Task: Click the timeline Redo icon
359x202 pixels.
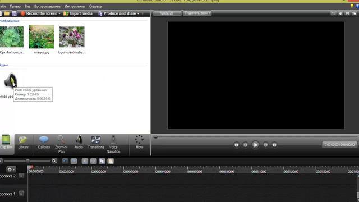Action: pos(73,161)
